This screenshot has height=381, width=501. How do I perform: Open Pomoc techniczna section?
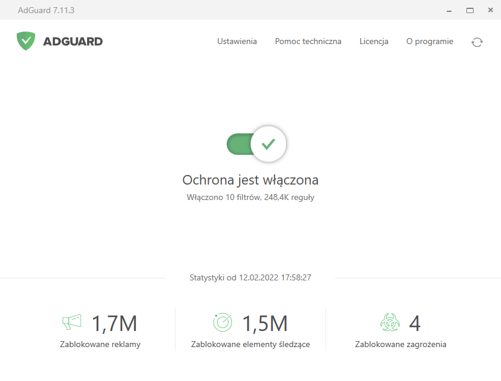[308, 42]
